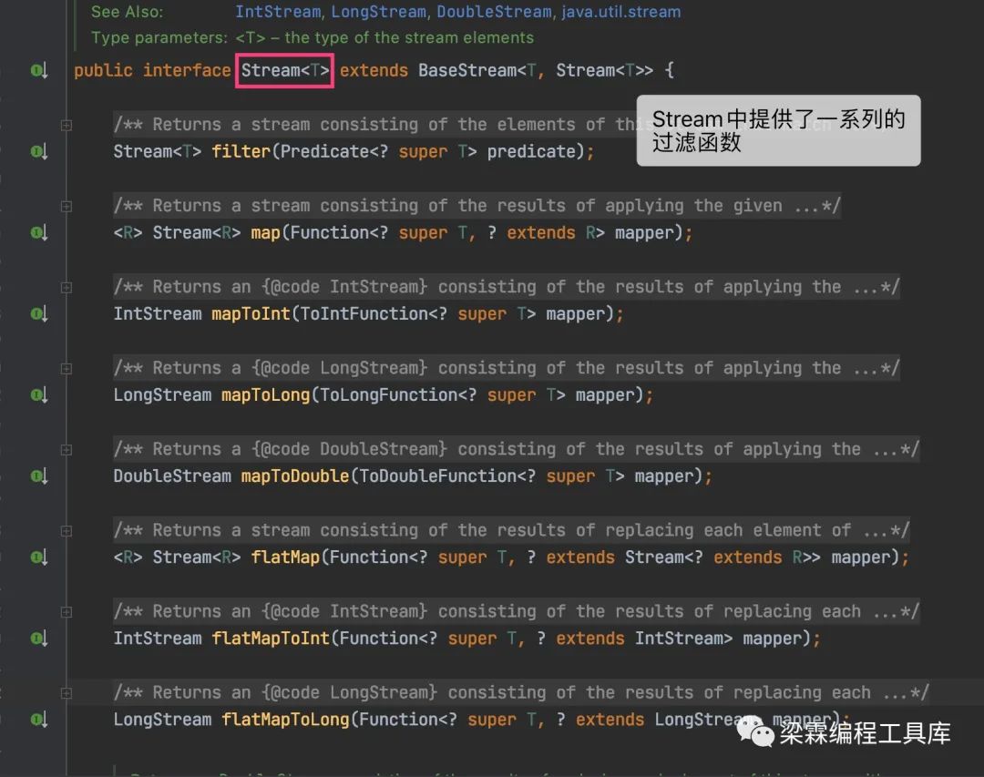Click gutter implementation icon beside mapToInt method

click(39, 314)
